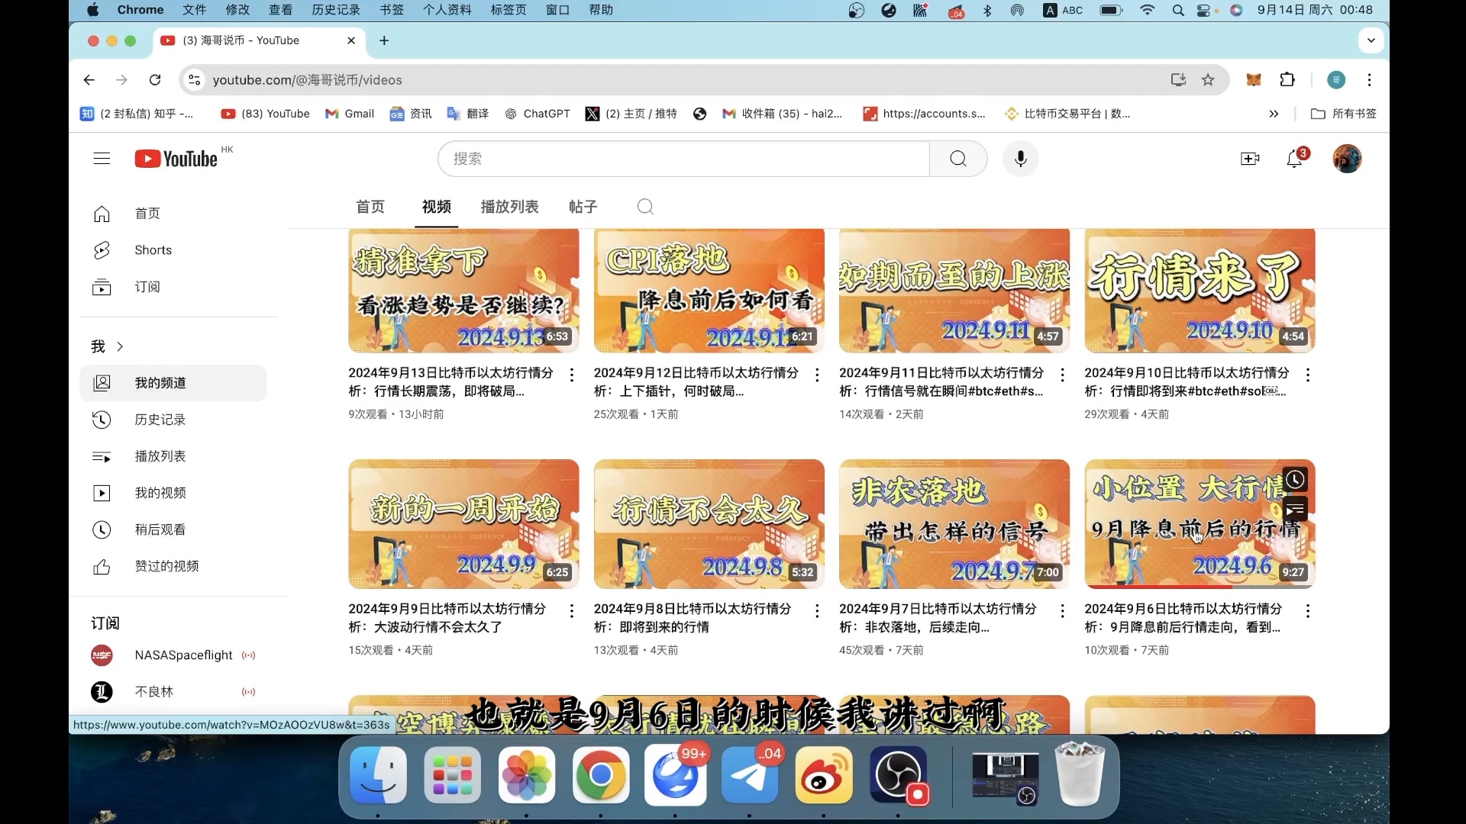
Task: Open the YouTube hamburger guide menu
Action: pos(102,159)
